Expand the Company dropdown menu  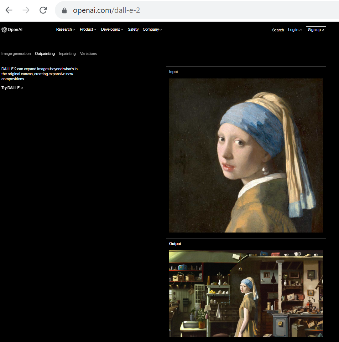pyautogui.click(x=152, y=30)
